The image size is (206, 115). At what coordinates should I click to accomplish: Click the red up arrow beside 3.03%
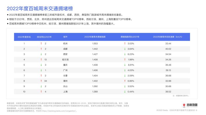coord(125,44)
